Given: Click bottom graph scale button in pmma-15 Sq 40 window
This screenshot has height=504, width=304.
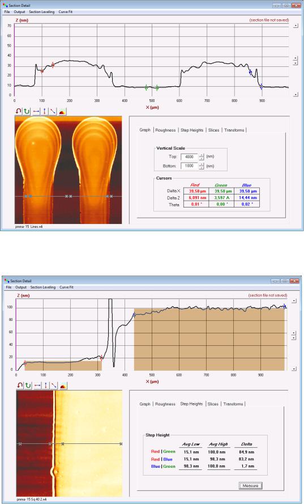Looking at the screenshot, I should [x=294, y=369].
